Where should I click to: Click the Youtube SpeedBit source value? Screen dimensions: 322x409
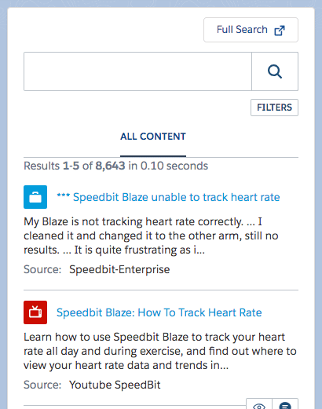pyautogui.click(x=115, y=385)
